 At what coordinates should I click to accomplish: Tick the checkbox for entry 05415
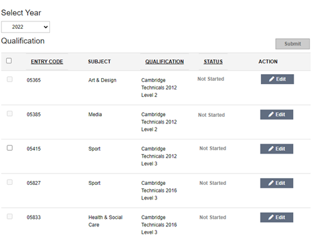click(x=9, y=148)
